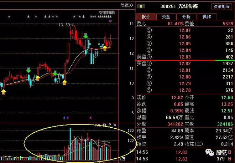This screenshot has height=163, width=235.
Task: Click the VOL indicator label
Action: click(x=98, y=125)
